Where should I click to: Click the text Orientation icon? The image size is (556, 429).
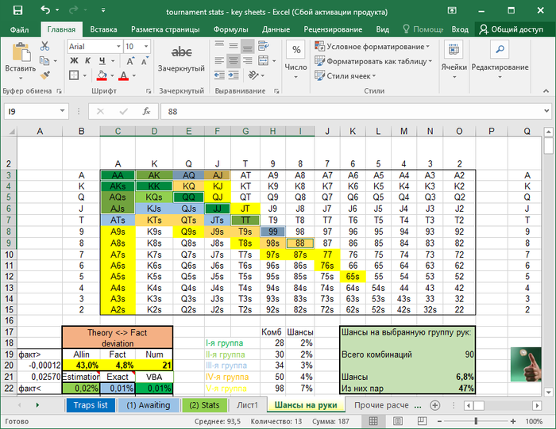253,75
